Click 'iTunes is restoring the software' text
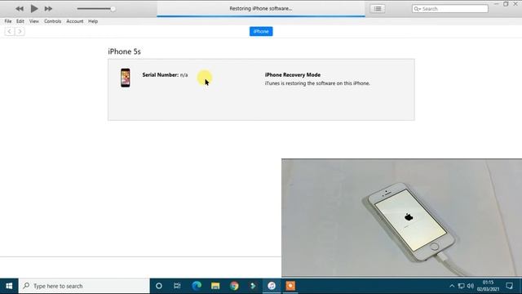The width and height of the screenshot is (522, 294). click(317, 83)
